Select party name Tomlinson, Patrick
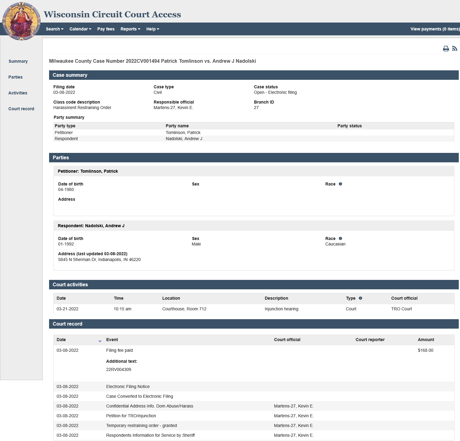The height and width of the screenshot is (441, 460). pyautogui.click(x=183, y=132)
